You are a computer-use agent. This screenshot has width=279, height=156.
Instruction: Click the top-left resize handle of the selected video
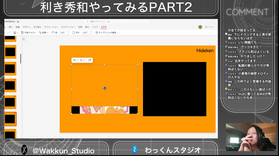(x=71, y=64)
